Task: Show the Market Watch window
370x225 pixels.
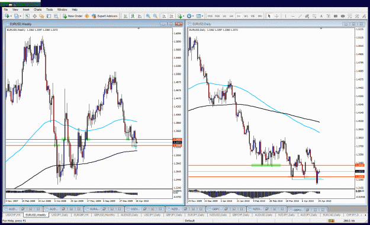Action: [27, 16]
